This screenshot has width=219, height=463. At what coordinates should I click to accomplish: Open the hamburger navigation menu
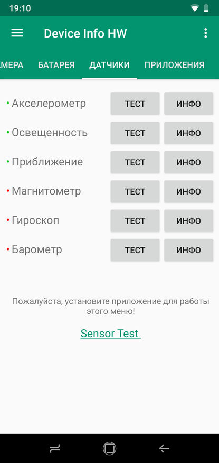point(17,33)
